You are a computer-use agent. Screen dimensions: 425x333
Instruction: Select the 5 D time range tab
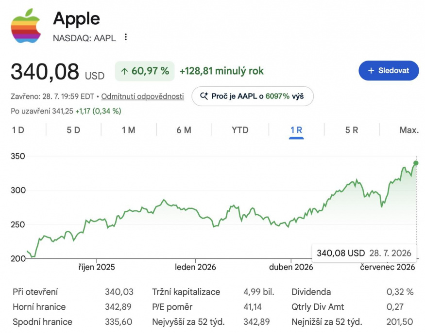coord(73,130)
